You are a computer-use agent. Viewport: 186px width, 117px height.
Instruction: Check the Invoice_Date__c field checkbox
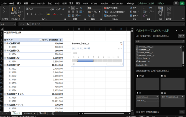click(137, 47)
